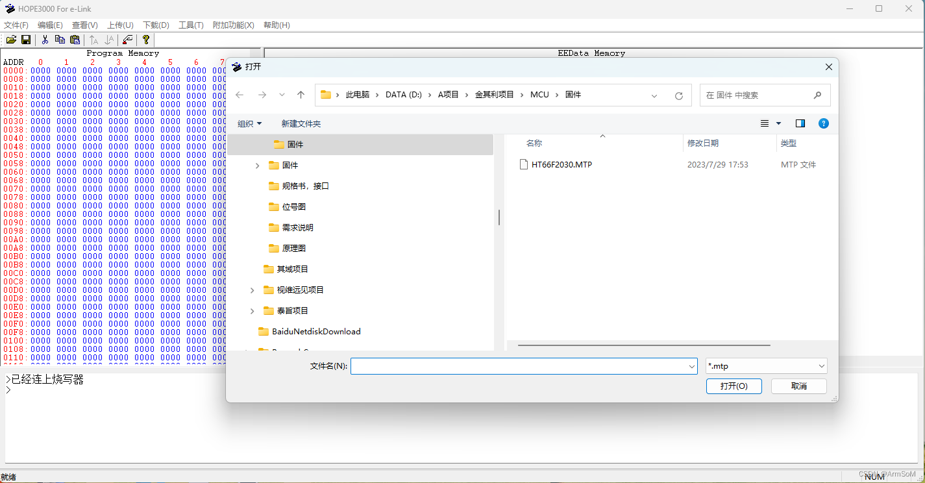Click the greyed download arrow toolbar icon

[109, 40]
